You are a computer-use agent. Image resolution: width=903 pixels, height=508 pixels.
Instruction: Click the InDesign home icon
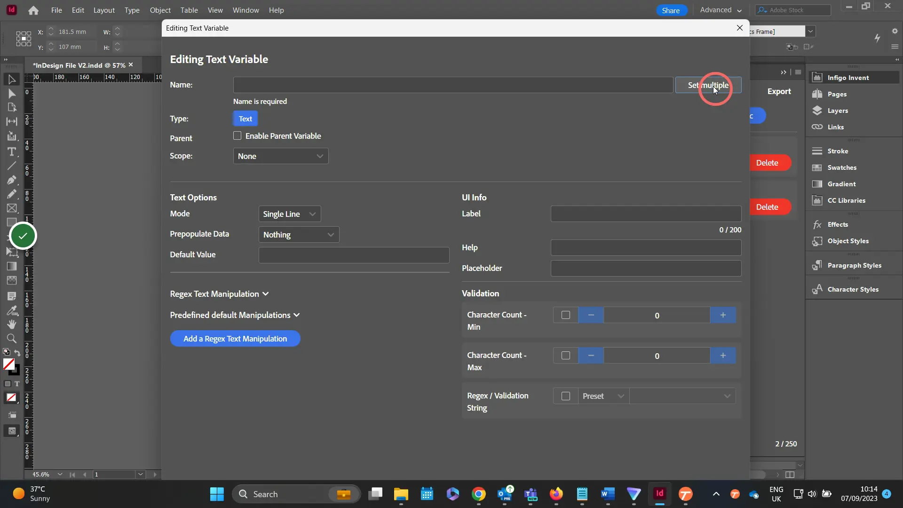(x=33, y=10)
